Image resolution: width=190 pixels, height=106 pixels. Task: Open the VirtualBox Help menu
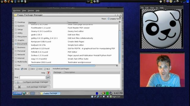pos(38,11)
